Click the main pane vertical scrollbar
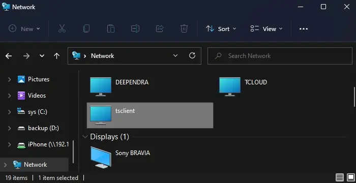 point(354,97)
